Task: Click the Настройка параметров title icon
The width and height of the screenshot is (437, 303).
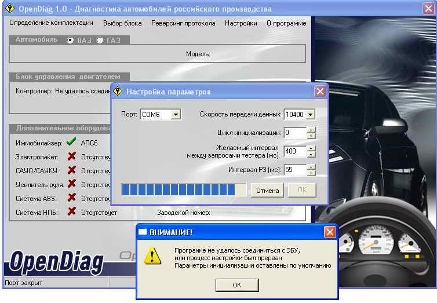Action: [118, 91]
